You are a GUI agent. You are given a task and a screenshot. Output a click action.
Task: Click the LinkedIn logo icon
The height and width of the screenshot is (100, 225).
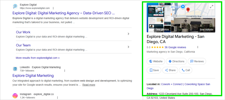[x=15, y=69]
